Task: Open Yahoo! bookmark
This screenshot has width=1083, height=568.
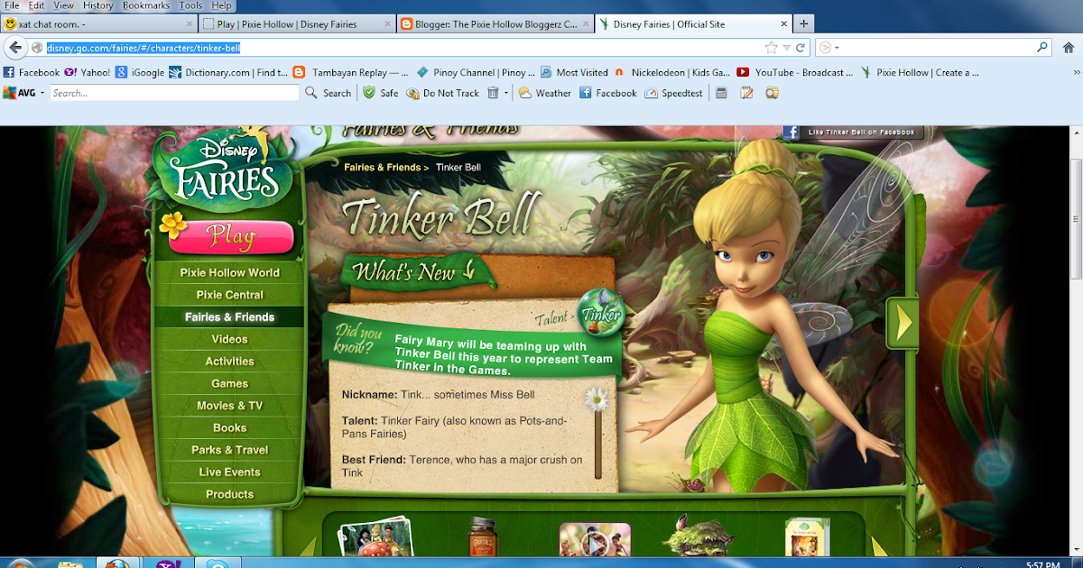Action: click(88, 72)
